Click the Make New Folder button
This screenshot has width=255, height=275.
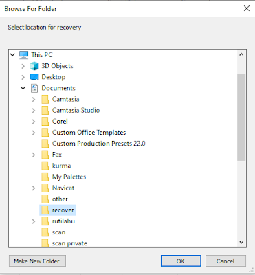(37, 261)
